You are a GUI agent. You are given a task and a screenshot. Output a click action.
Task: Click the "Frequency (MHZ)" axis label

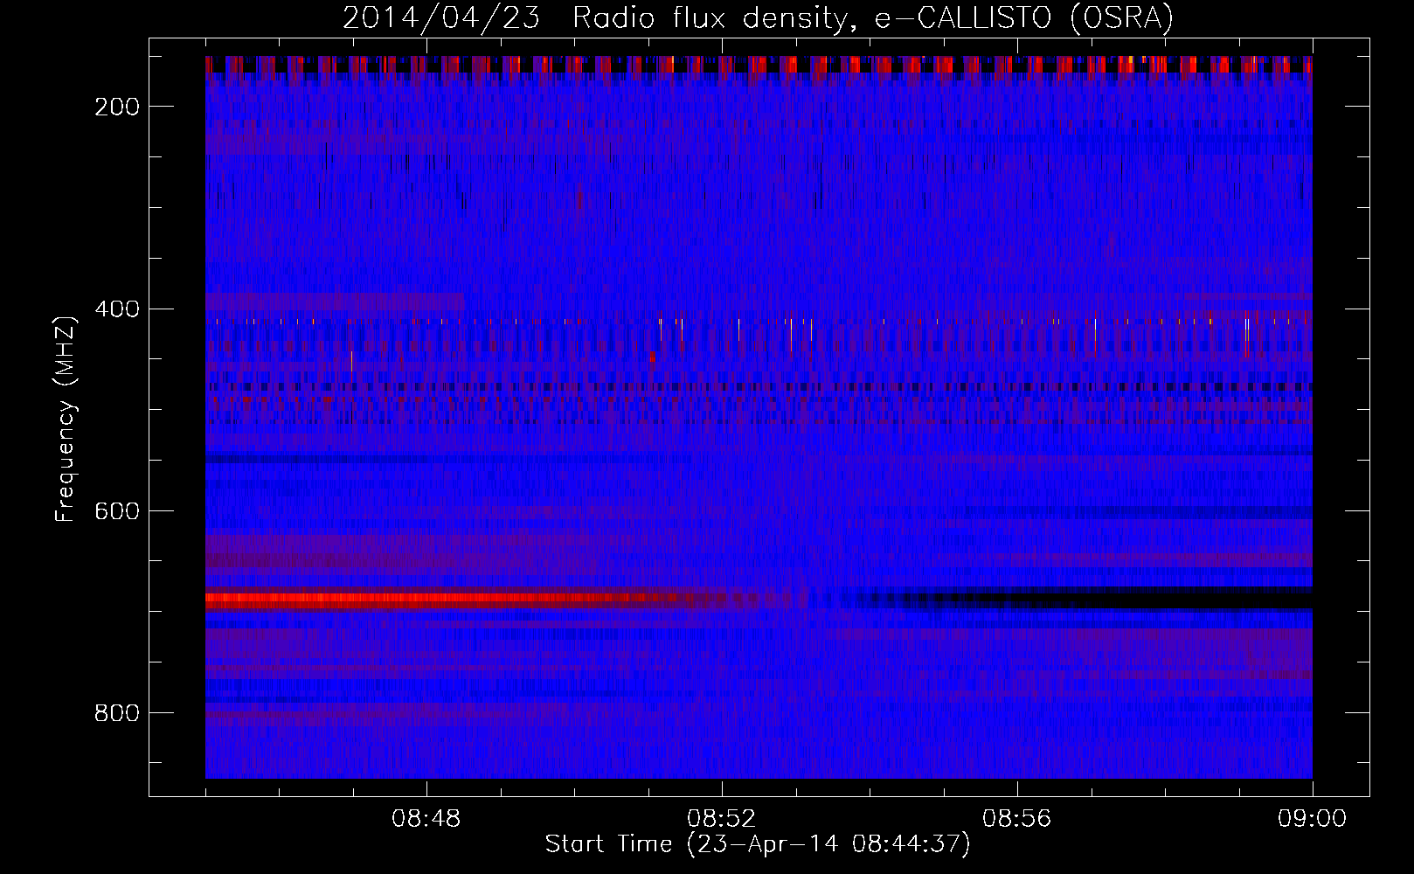point(66,420)
